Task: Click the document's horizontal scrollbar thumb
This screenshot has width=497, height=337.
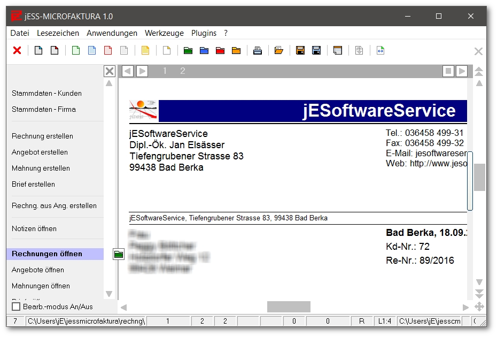Action: (289, 307)
